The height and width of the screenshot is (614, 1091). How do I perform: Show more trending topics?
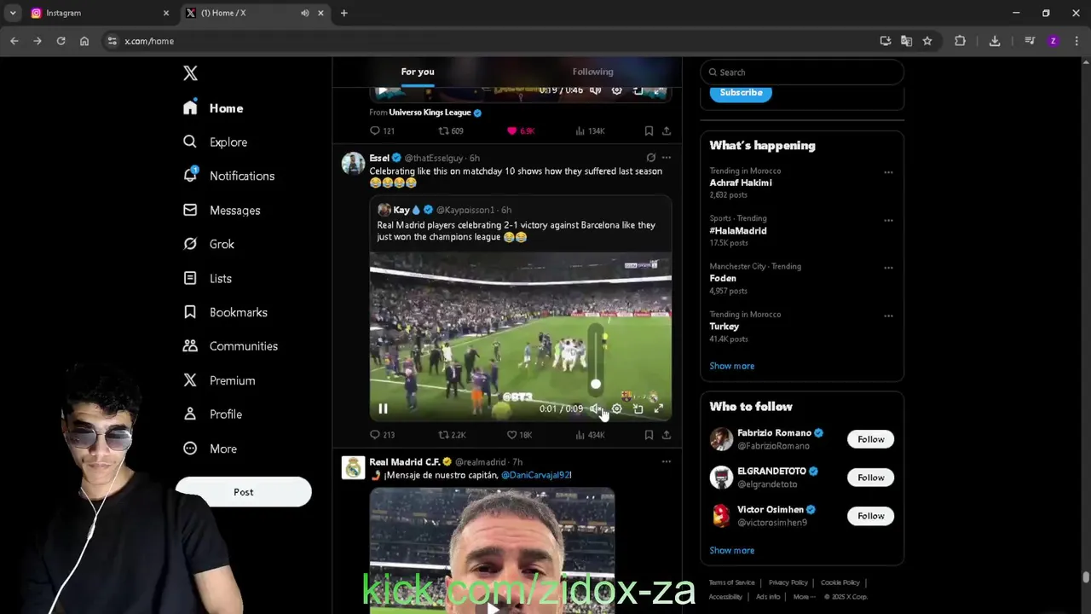tap(731, 366)
